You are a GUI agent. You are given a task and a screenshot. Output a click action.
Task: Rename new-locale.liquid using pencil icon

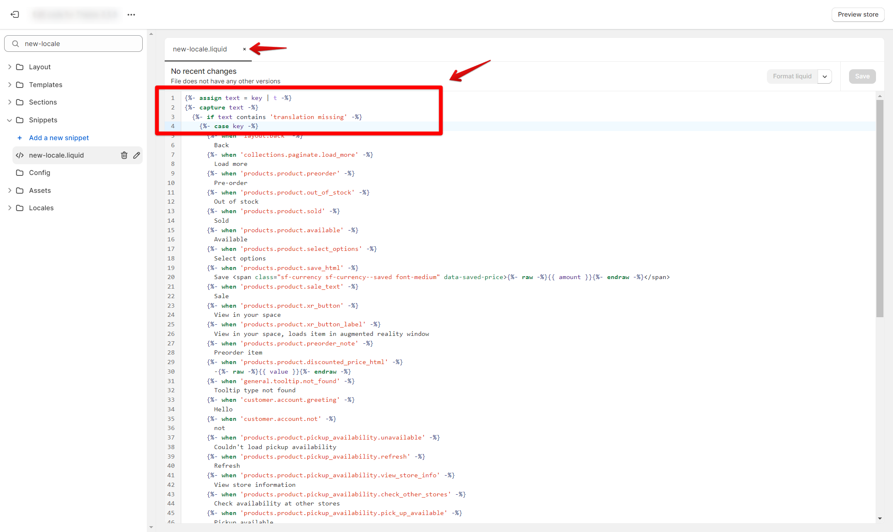coord(136,155)
